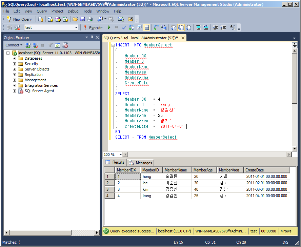Open the 100 % zoom dropdown

(x=121, y=155)
